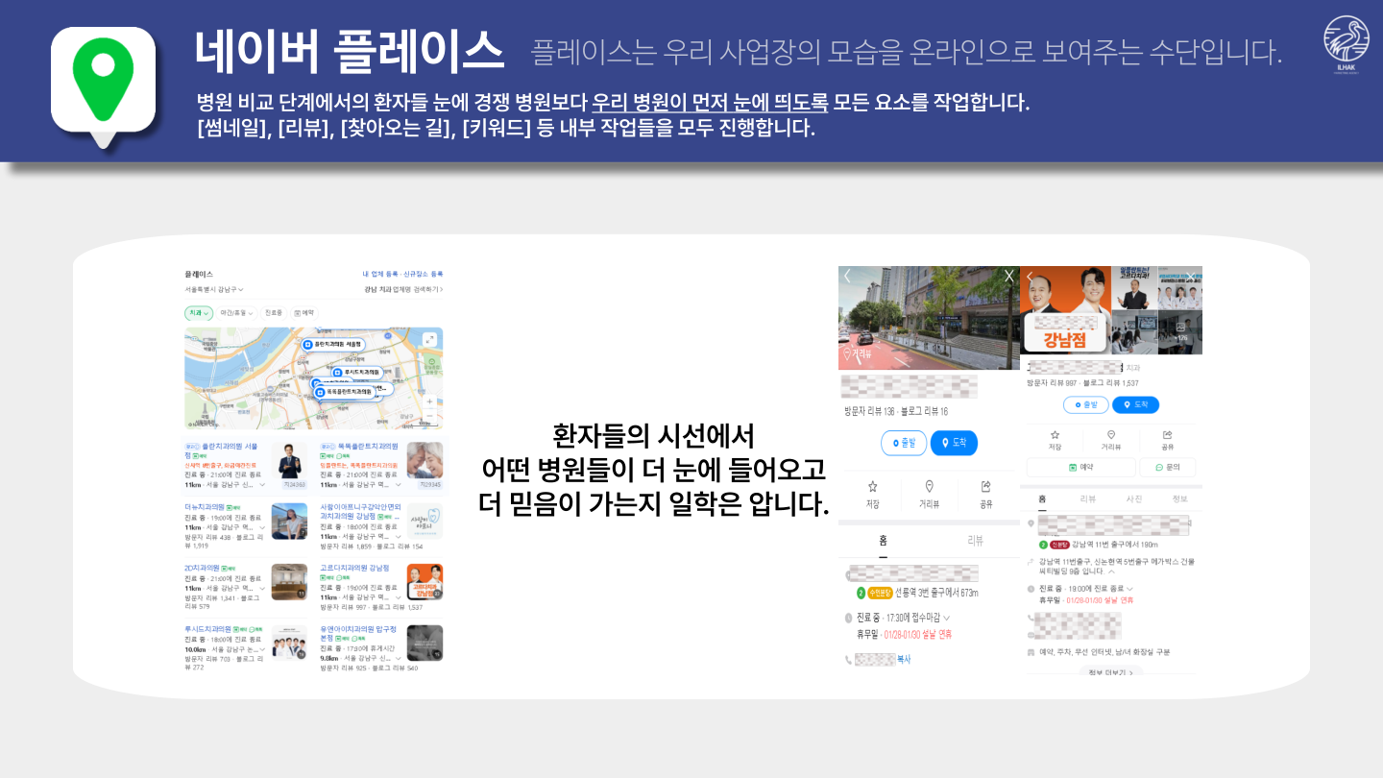Open the 루시드치과의원 listing thumbnail
Screen dimensions: 1383x778
pos(289,643)
